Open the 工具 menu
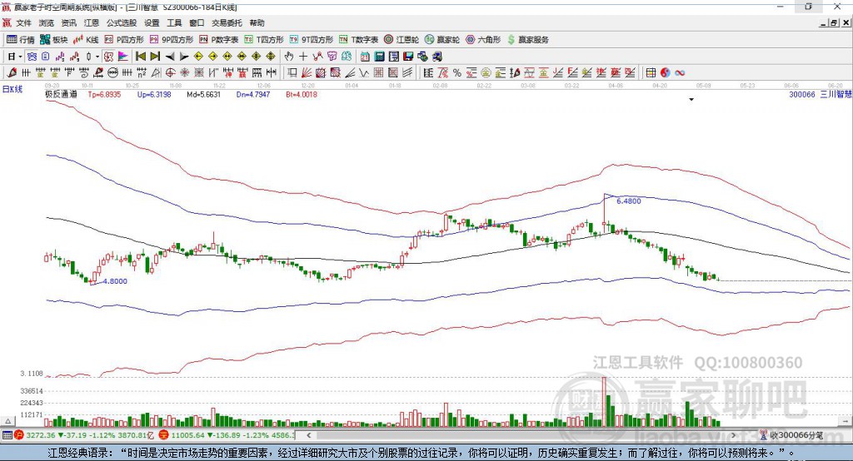This screenshot has height=461, width=853. pos(174,22)
